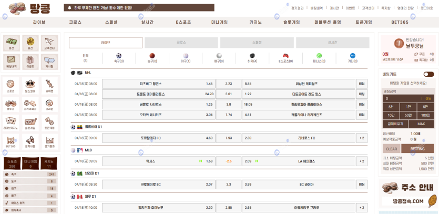Screen dimensions: 439x214
Task: Click the CLEAR button in bet slip
Action: (x=391, y=149)
